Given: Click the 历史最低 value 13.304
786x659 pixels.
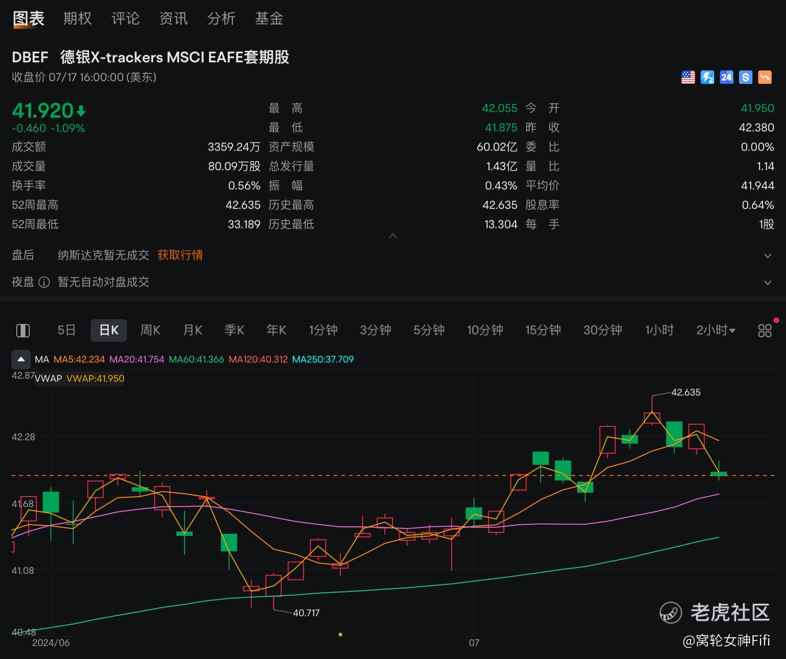Looking at the screenshot, I should pyautogui.click(x=501, y=224).
